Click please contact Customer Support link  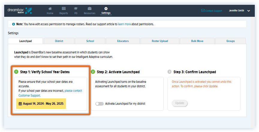(x=50, y=93)
